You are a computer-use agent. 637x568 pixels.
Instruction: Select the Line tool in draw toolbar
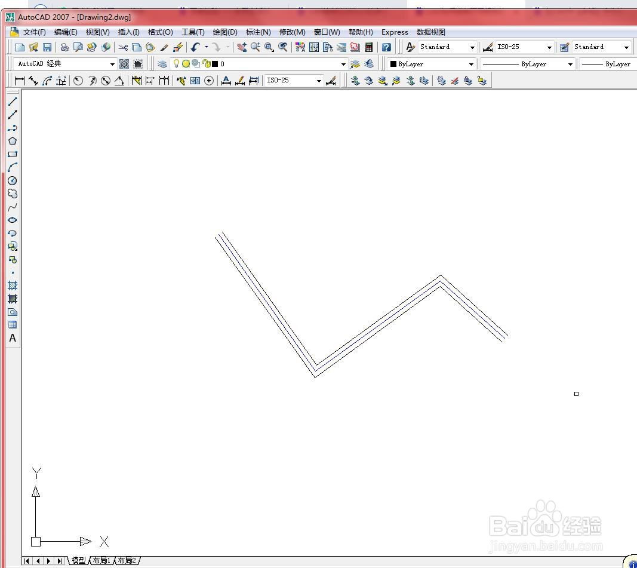click(x=13, y=102)
